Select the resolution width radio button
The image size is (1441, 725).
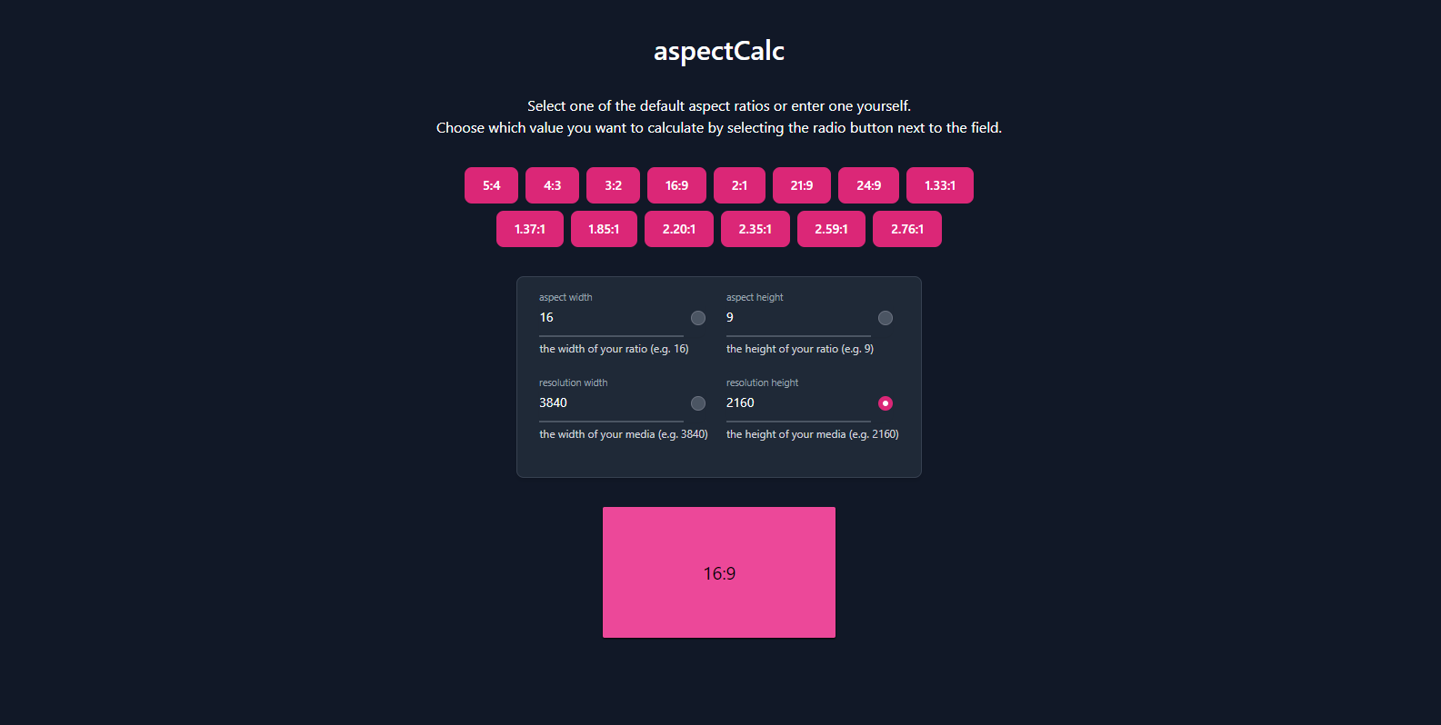click(x=698, y=403)
